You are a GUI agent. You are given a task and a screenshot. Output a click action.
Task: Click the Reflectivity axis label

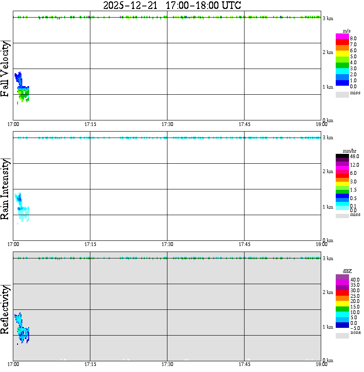tap(5, 309)
